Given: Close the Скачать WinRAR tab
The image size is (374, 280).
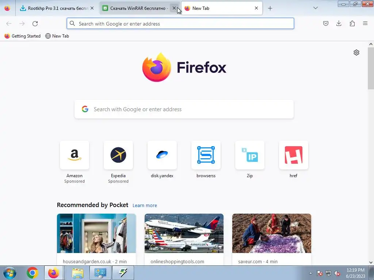Looking at the screenshot, I should tap(174, 8).
